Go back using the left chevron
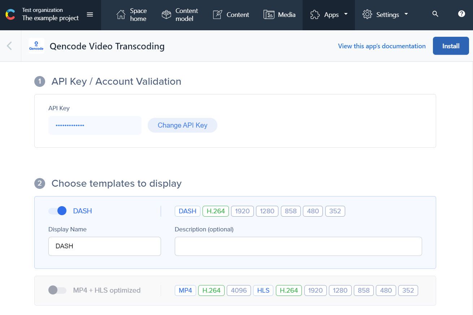Image resolution: width=473 pixels, height=315 pixels. tap(9, 46)
